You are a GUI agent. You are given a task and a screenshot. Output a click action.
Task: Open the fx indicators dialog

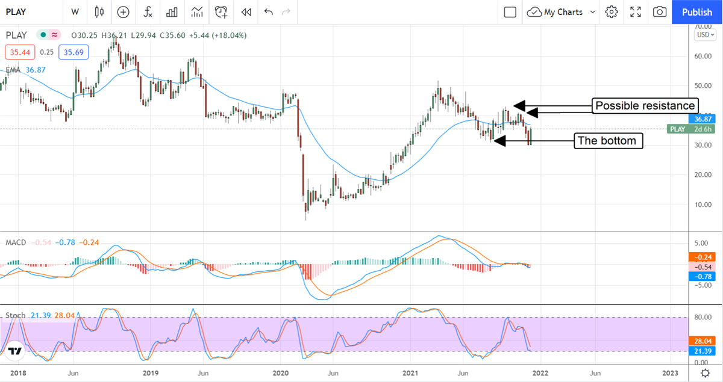tap(148, 11)
